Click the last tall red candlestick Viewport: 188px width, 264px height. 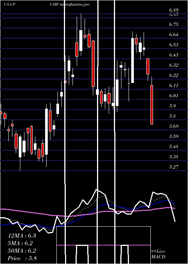point(152,105)
